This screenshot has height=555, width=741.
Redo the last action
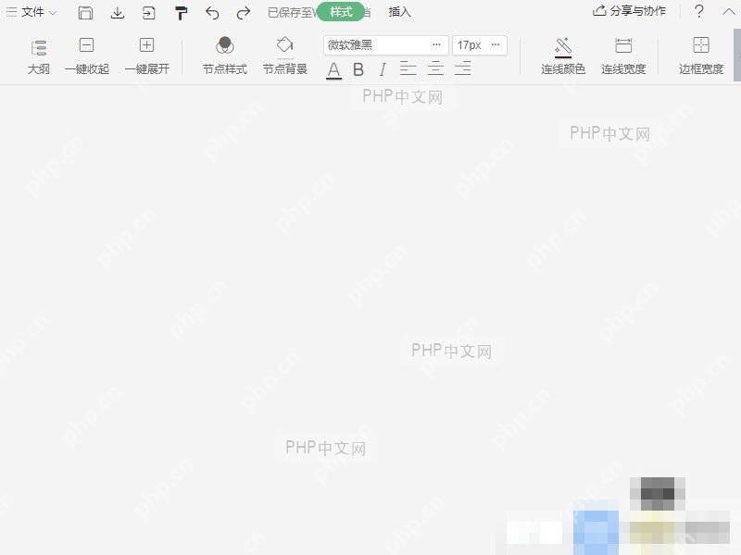click(x=244, y=13)
